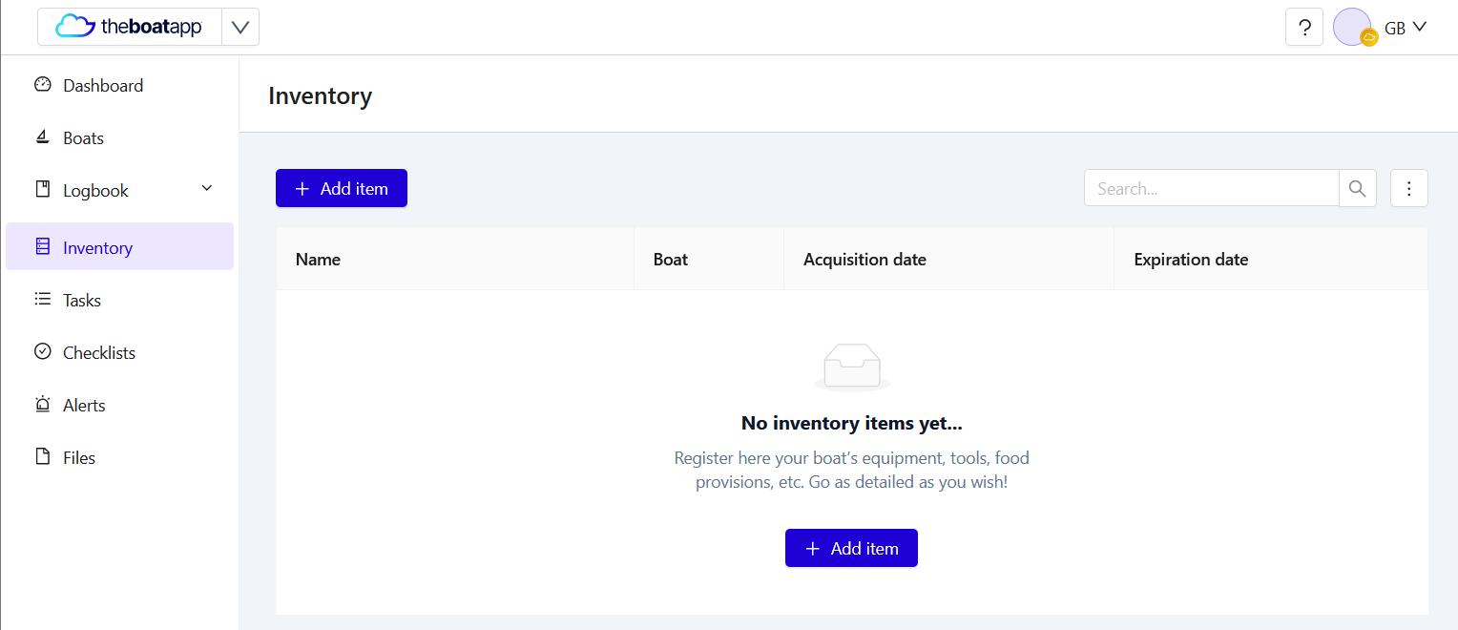Expand the Logbook submenu chevron
1458x630 pixels.
207,188
